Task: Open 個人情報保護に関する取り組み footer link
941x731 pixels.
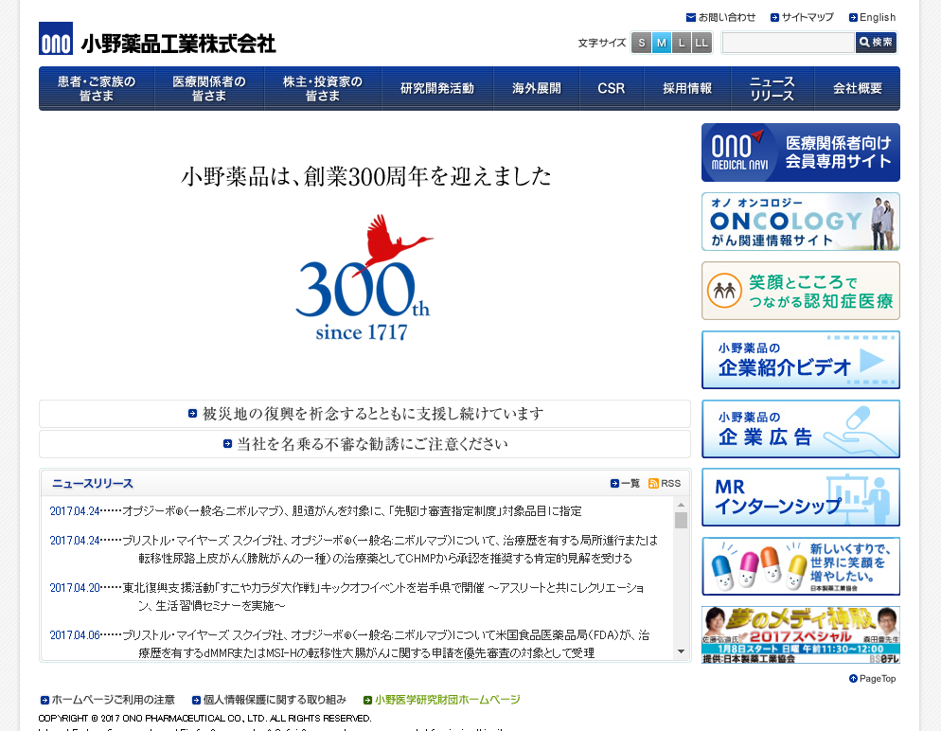Action: 275,700
